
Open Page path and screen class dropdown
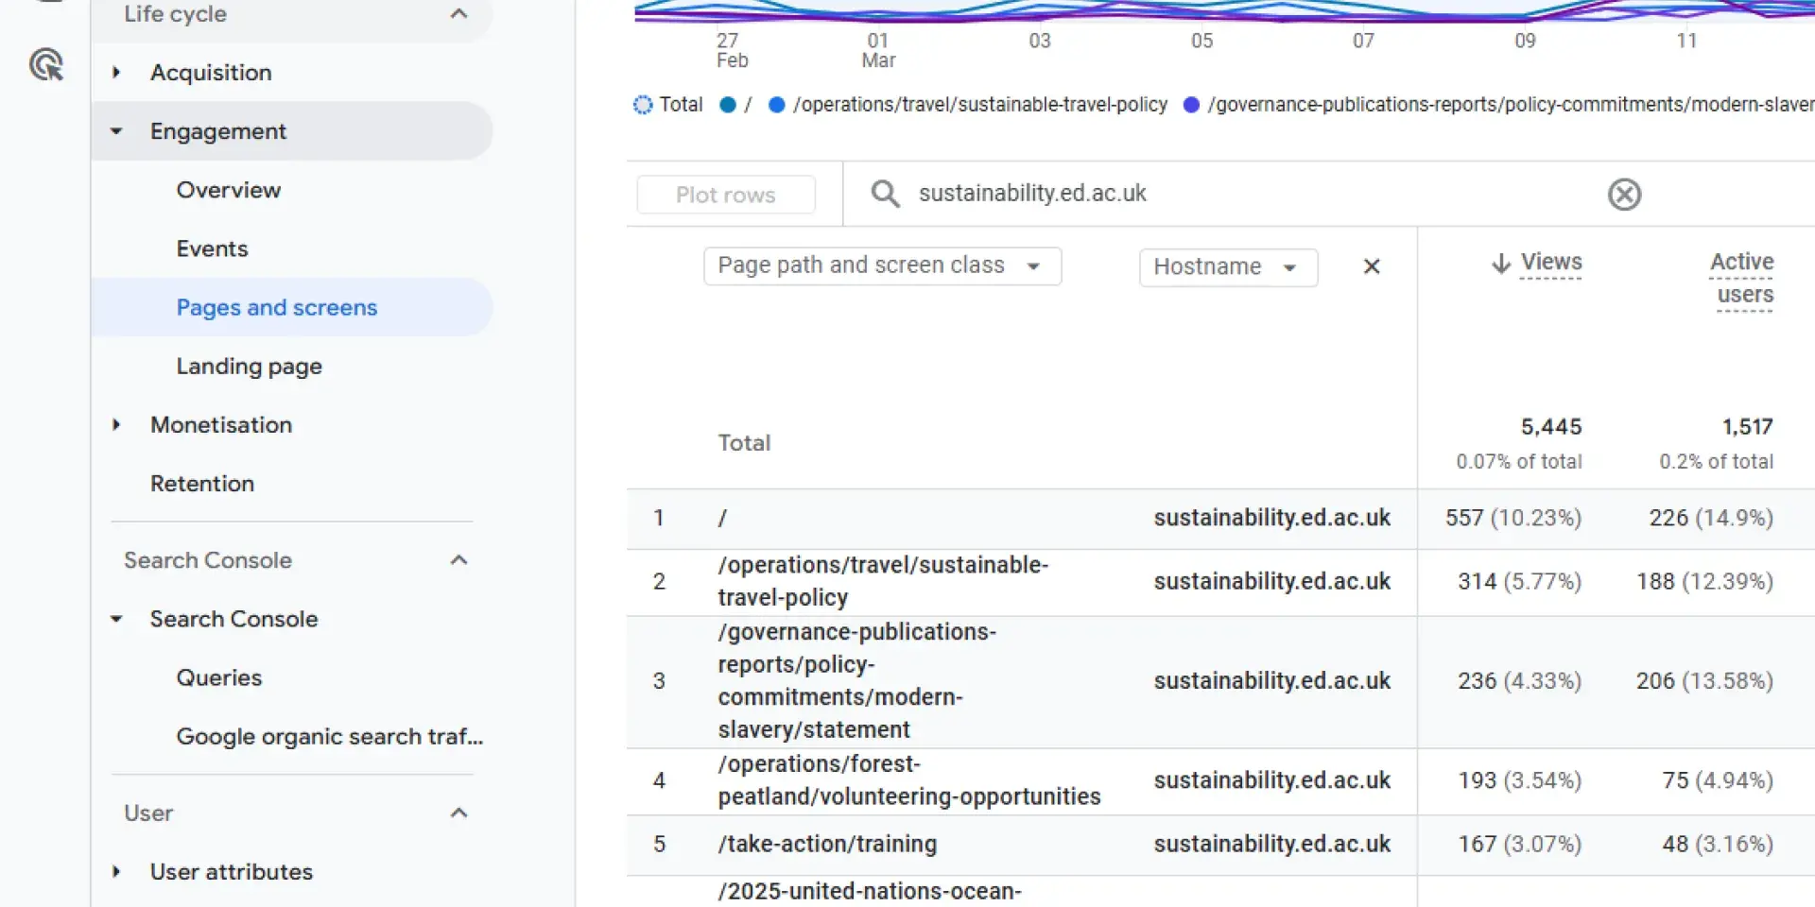pyautogui.click(x=881, y=266)
